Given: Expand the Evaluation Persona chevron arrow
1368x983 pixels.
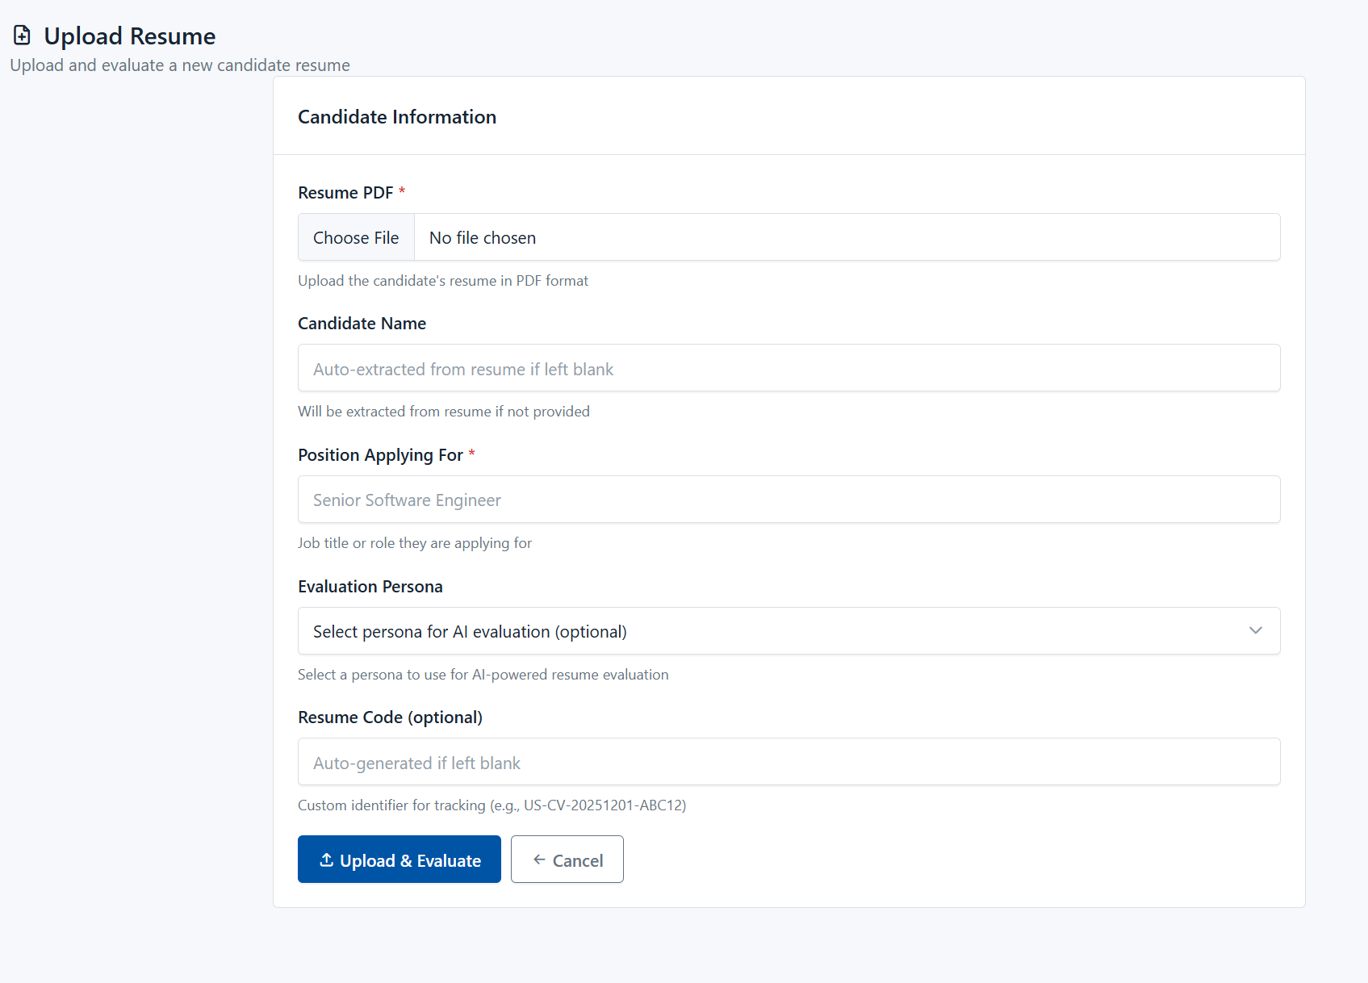Looking at the screenshot, I should click(x=1255, y=630).
